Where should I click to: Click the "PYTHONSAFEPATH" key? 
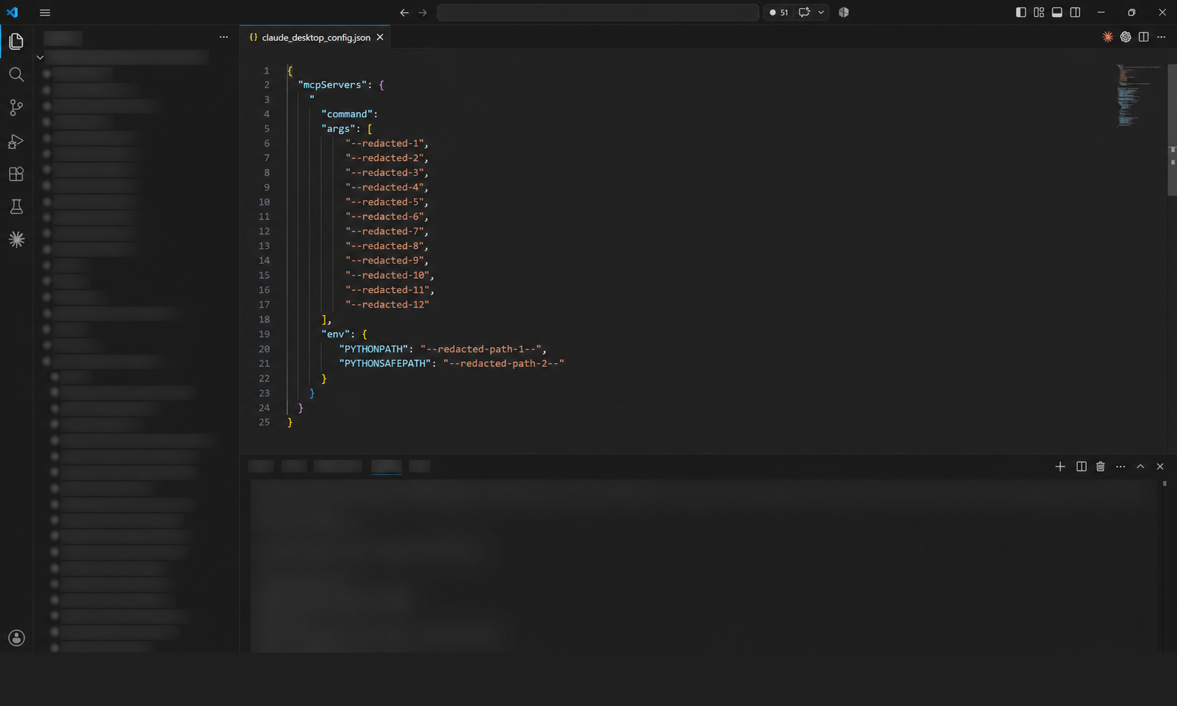click(x=385, y=363)
